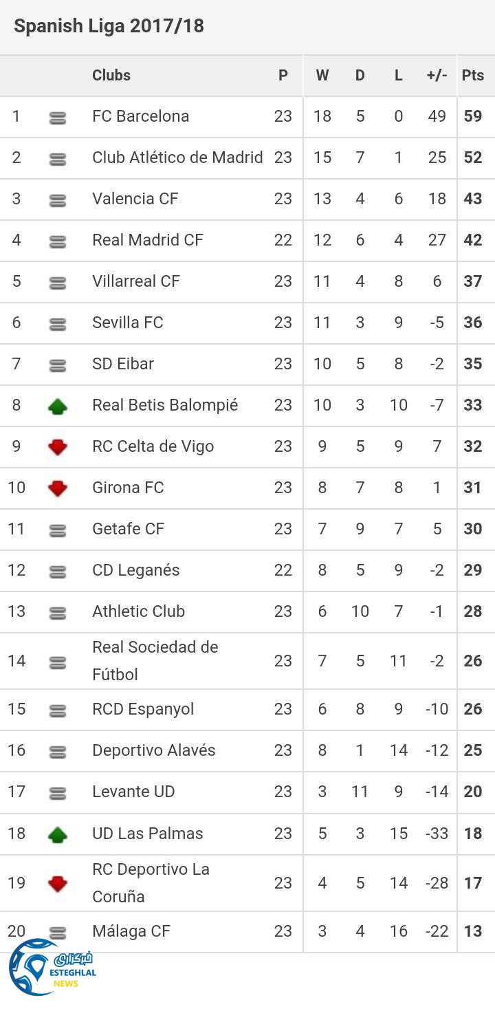Click the red down arrow next to Girona FC
The width and height of the screenshot is (495, 1011).
[58, 489]
